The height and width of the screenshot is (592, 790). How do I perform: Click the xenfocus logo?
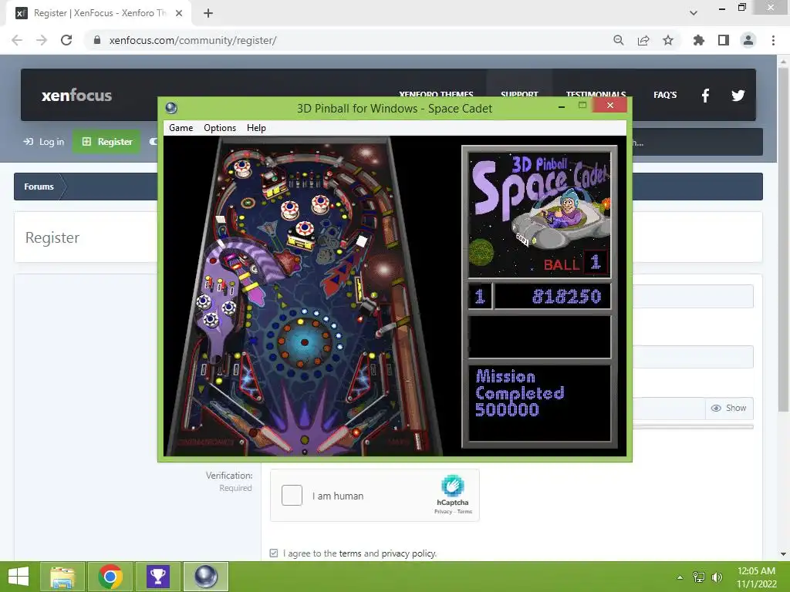click(76, 95)
